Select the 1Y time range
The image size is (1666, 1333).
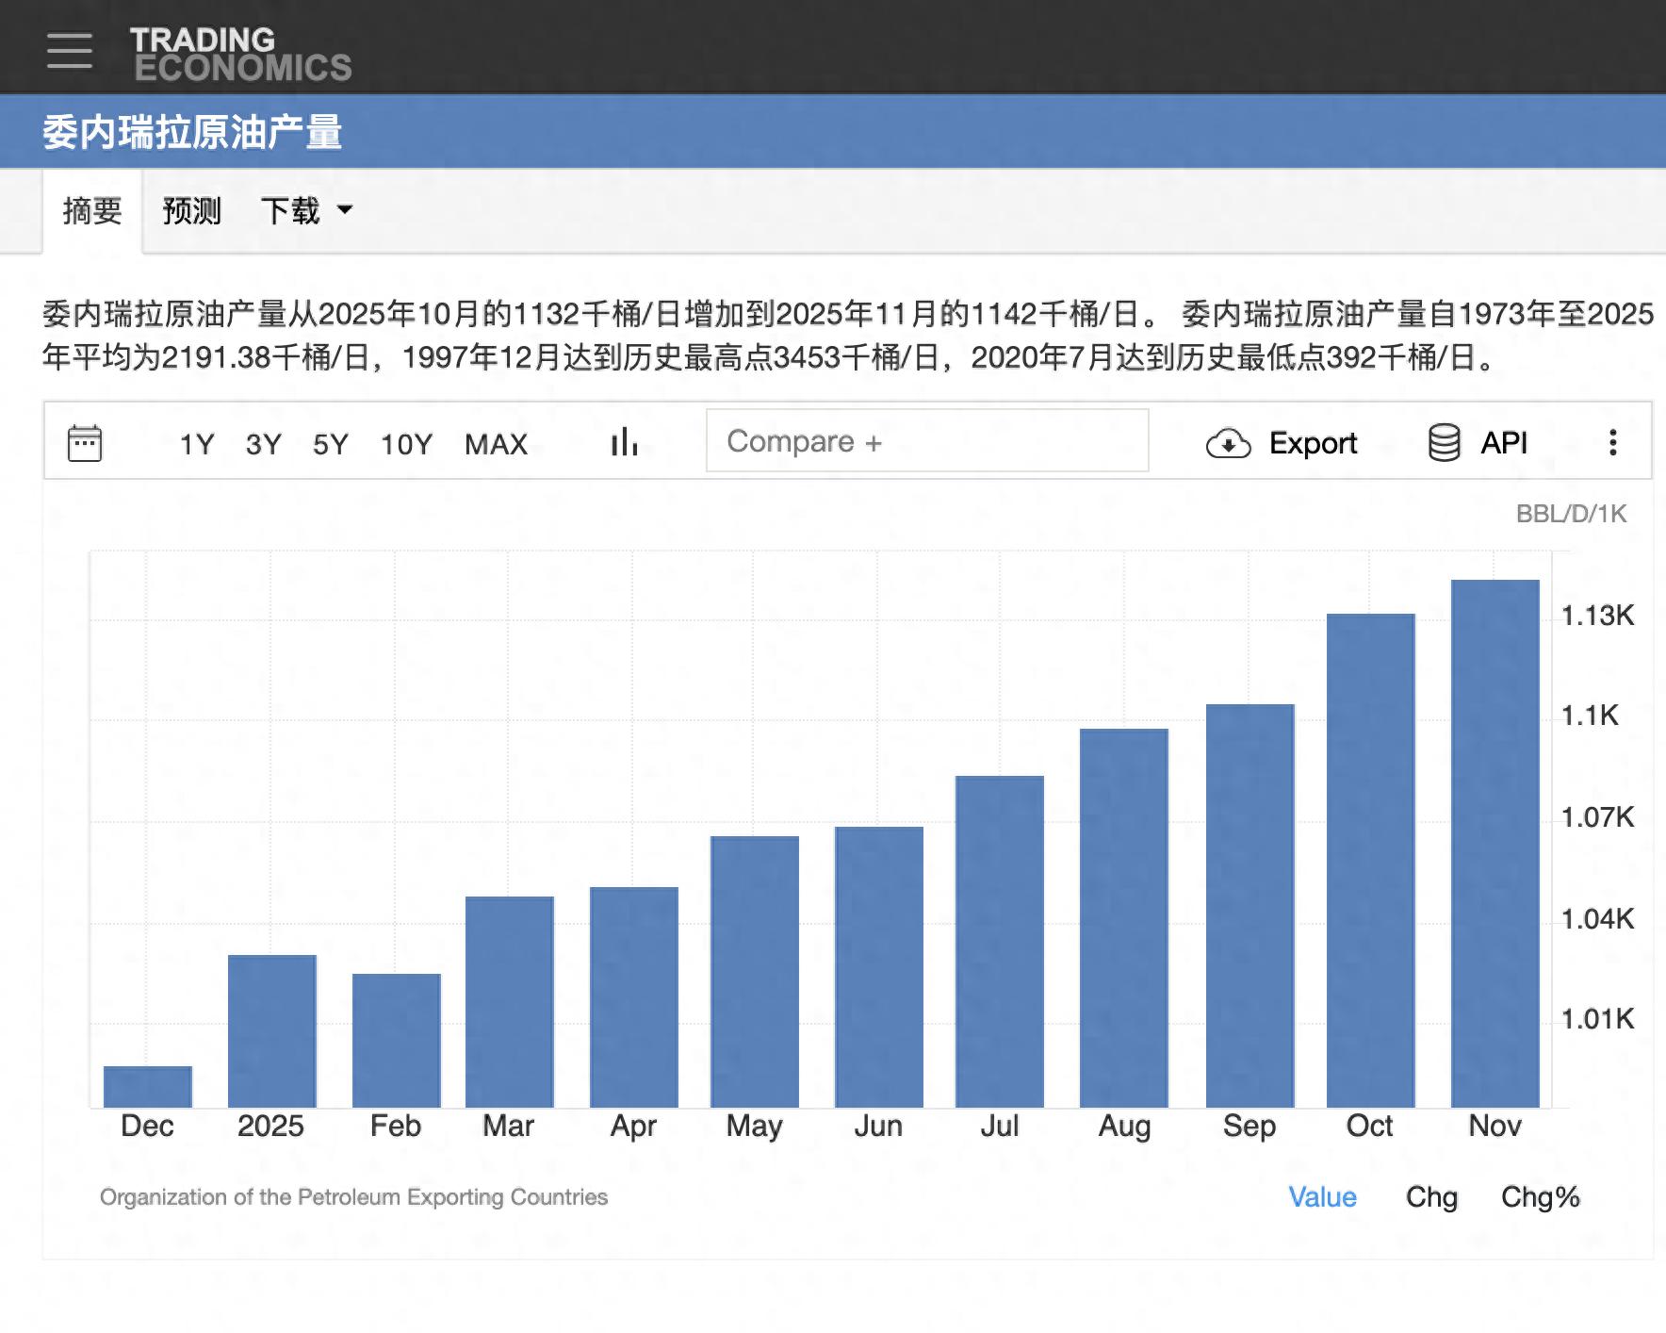point(197,444)
